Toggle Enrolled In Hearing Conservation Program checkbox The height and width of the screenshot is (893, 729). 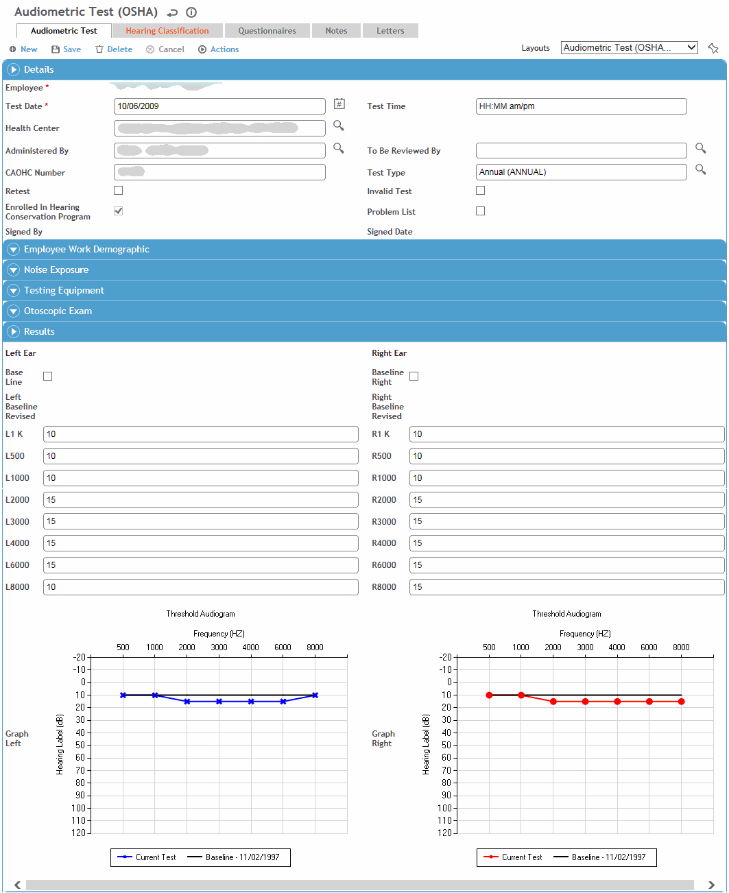tap(118, 211)
